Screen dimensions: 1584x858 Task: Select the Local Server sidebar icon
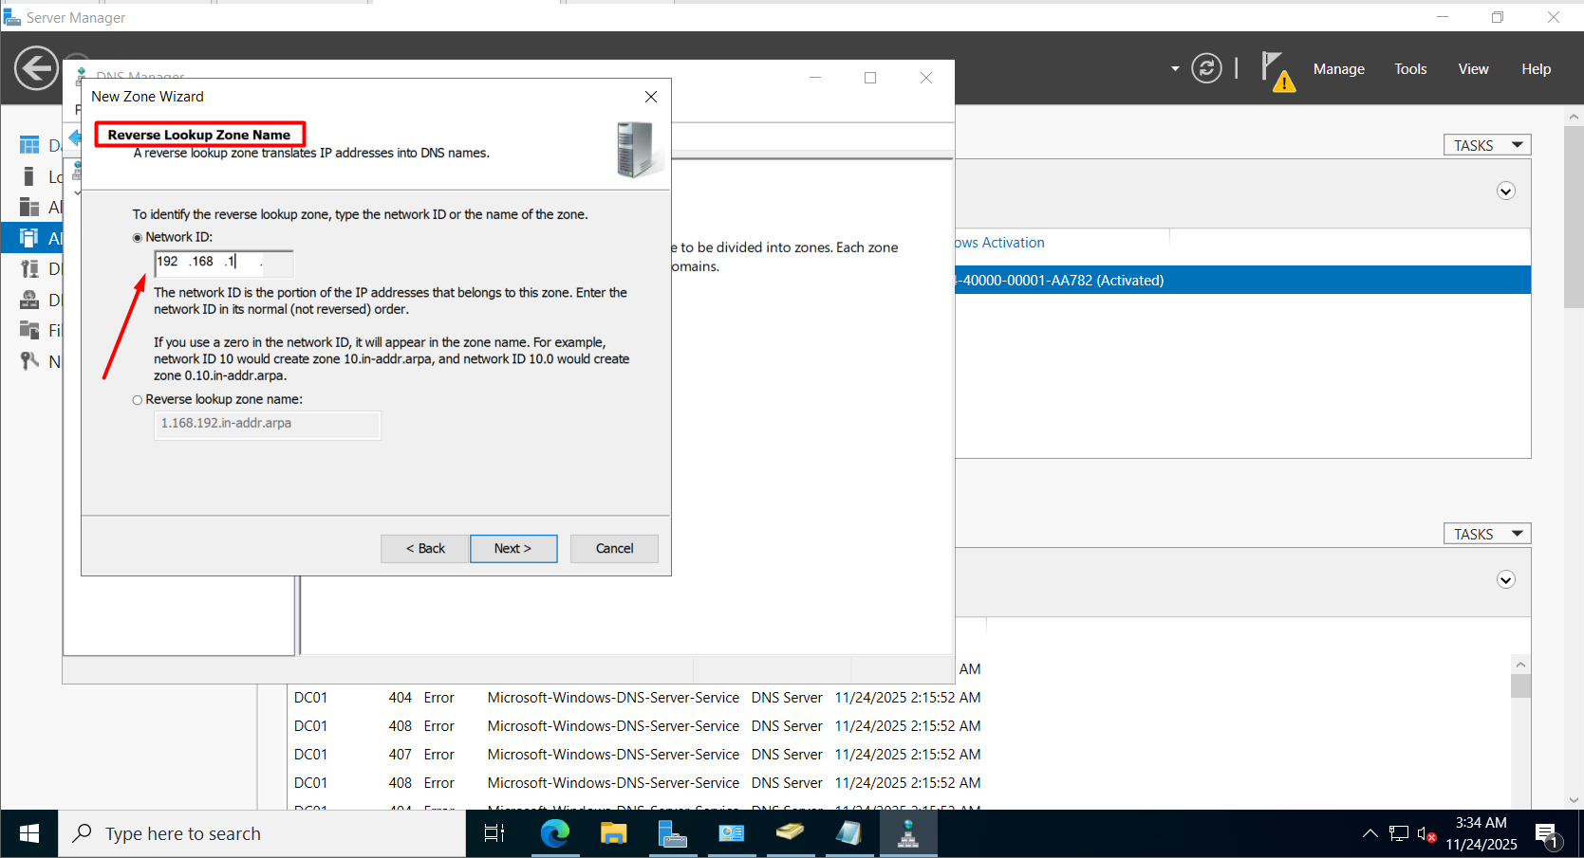coord(29,176)
